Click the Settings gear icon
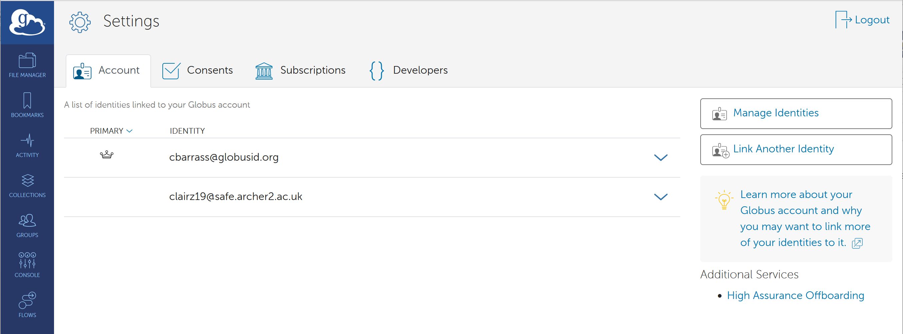Screen dimensions: 903x334 coord(80,22)
